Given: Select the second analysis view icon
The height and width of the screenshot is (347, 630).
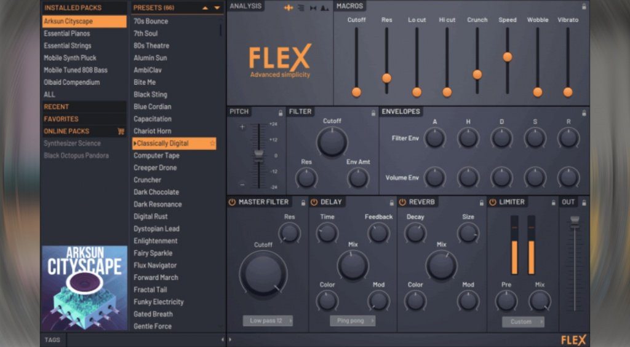Looking at the screenshot, I should pos(301,7).
